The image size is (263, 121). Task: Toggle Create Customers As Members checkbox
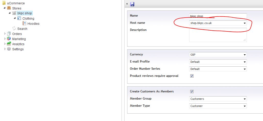192,91
